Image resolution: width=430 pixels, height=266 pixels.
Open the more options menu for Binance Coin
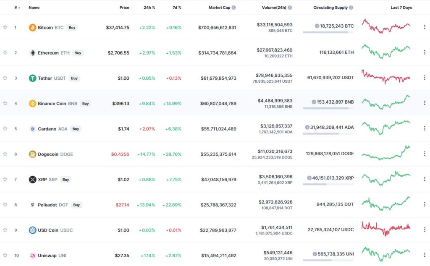point(425,103)
